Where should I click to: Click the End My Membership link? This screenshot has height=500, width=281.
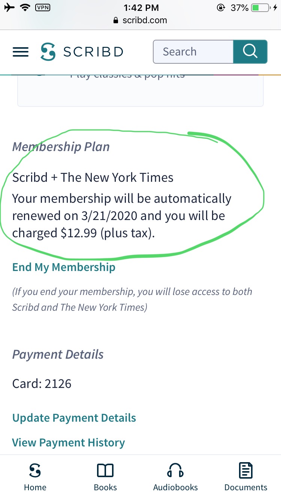[x=64, y=267]
